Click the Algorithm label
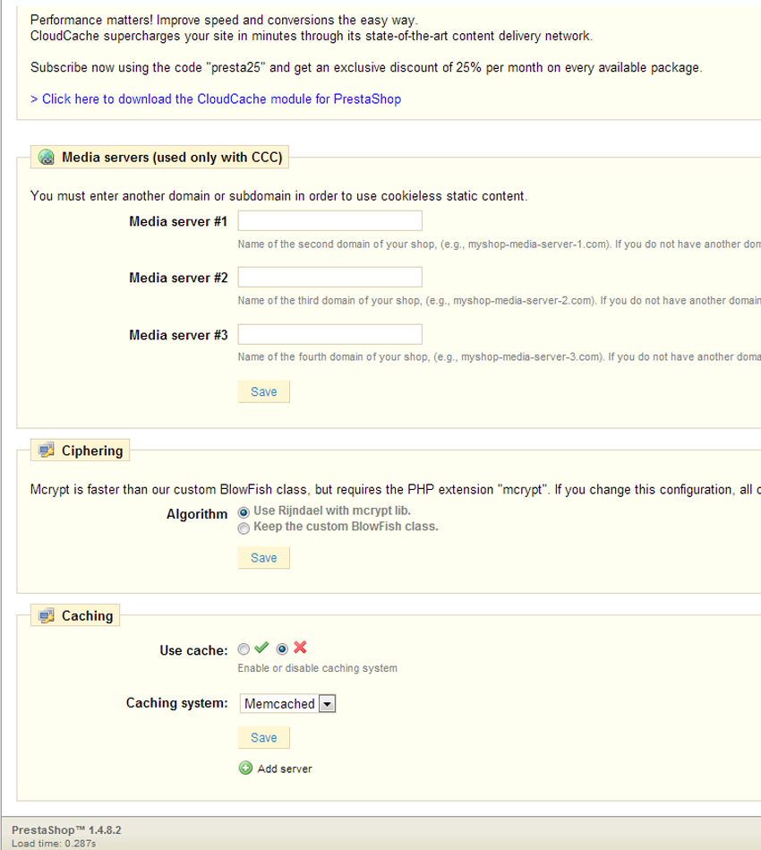 click(197, 514)
